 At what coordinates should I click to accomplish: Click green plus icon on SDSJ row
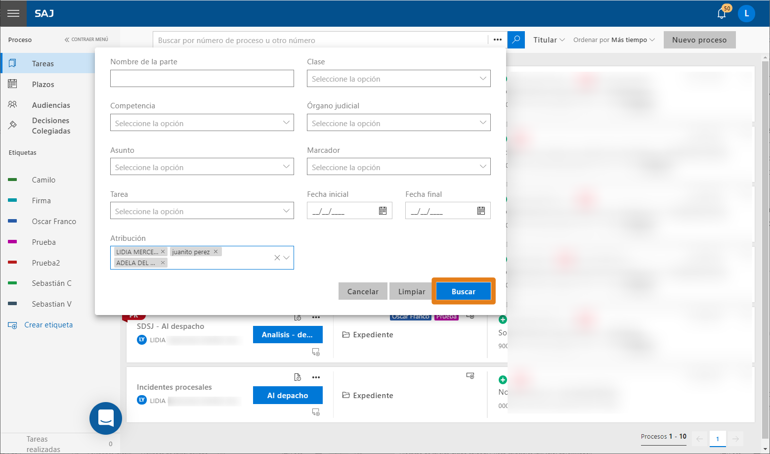[503, 319]
